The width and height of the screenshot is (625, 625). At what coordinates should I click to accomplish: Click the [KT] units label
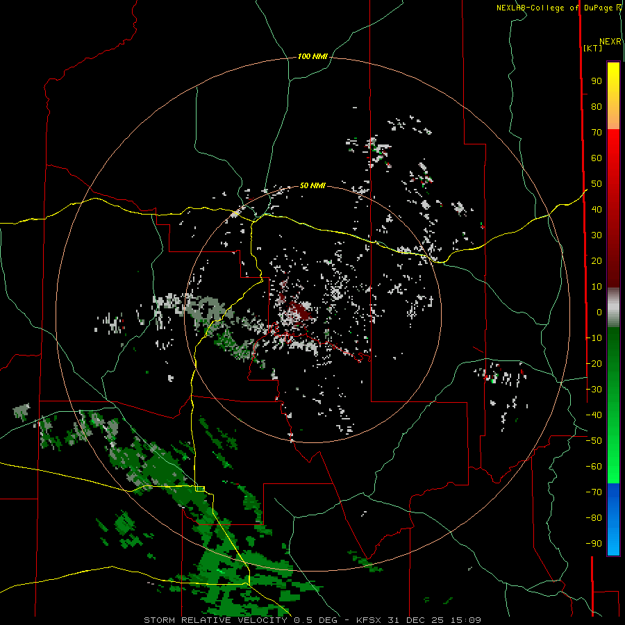click(x=593, y=48)
